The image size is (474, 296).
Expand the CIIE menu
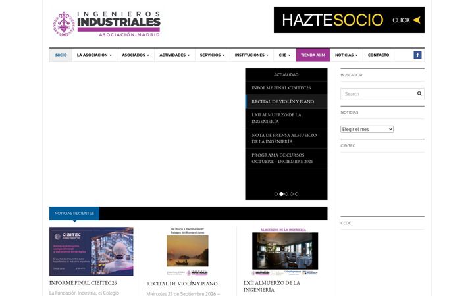[x=284, y=55]
